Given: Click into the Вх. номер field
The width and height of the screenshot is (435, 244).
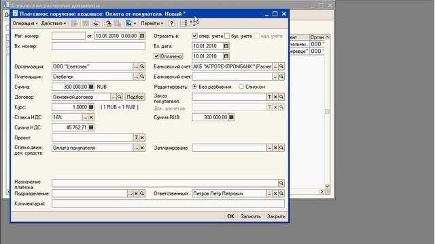Looking at the screenshot, I should tap(99, 46).
